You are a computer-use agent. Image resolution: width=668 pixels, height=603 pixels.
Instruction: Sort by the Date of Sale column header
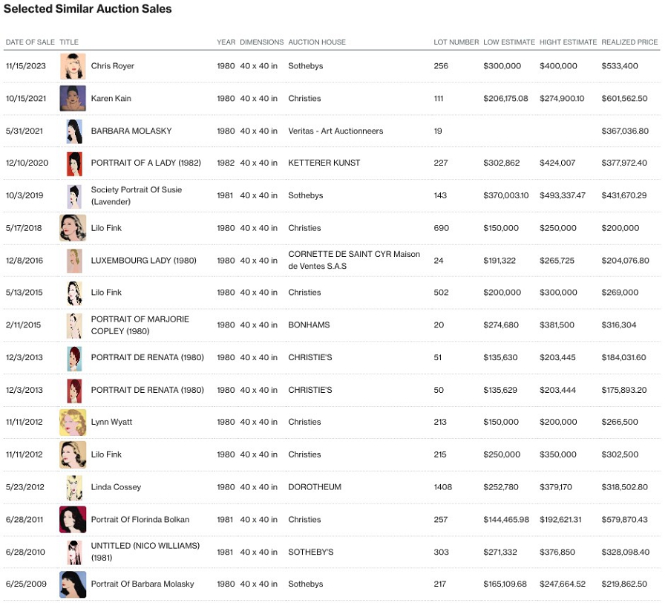(x=30, y=42)
